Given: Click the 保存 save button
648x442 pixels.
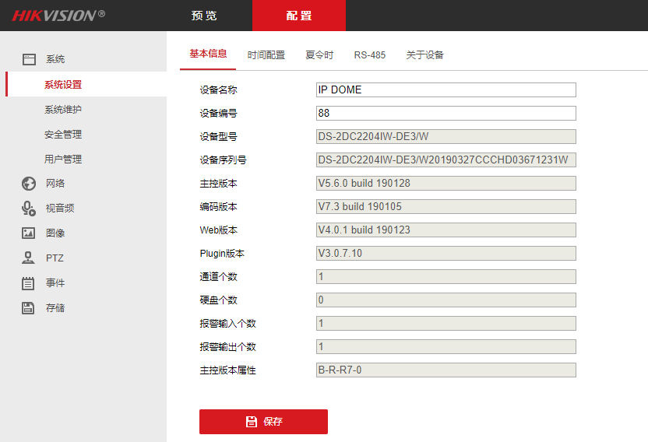Looking at the screenshot, I should 264,422.
